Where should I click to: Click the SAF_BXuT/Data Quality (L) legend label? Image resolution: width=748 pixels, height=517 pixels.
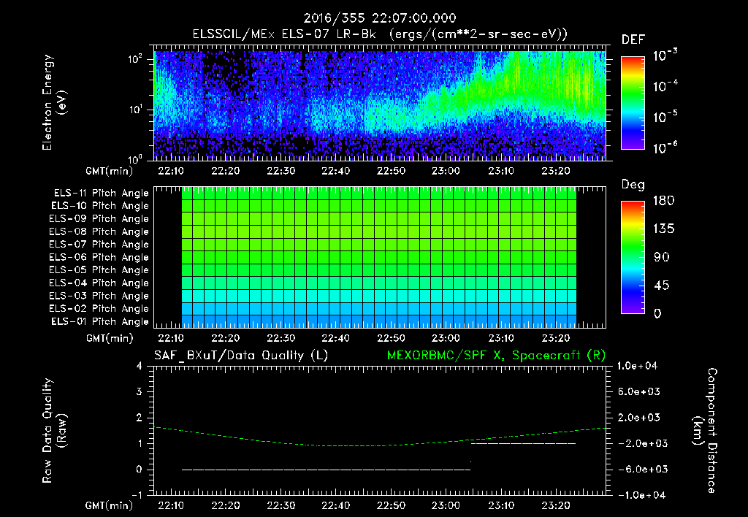click(x=241, y=356)
